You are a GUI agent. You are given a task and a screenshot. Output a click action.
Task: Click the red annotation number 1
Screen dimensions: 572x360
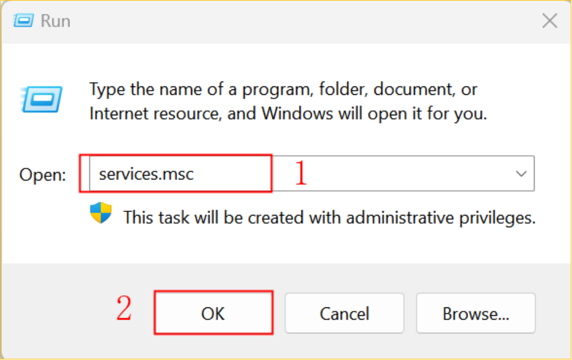[x=301, y=173]
